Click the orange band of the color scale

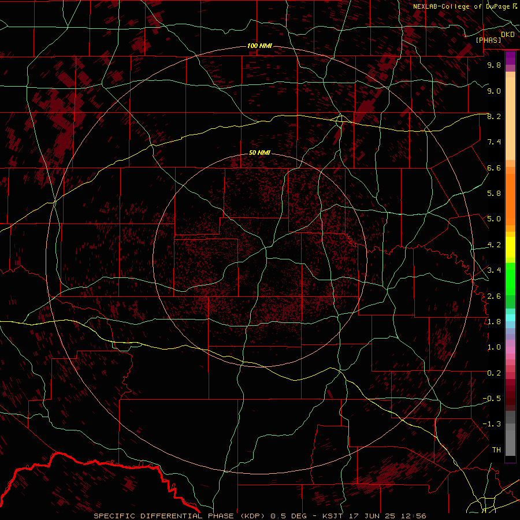[x=510, y=199]
